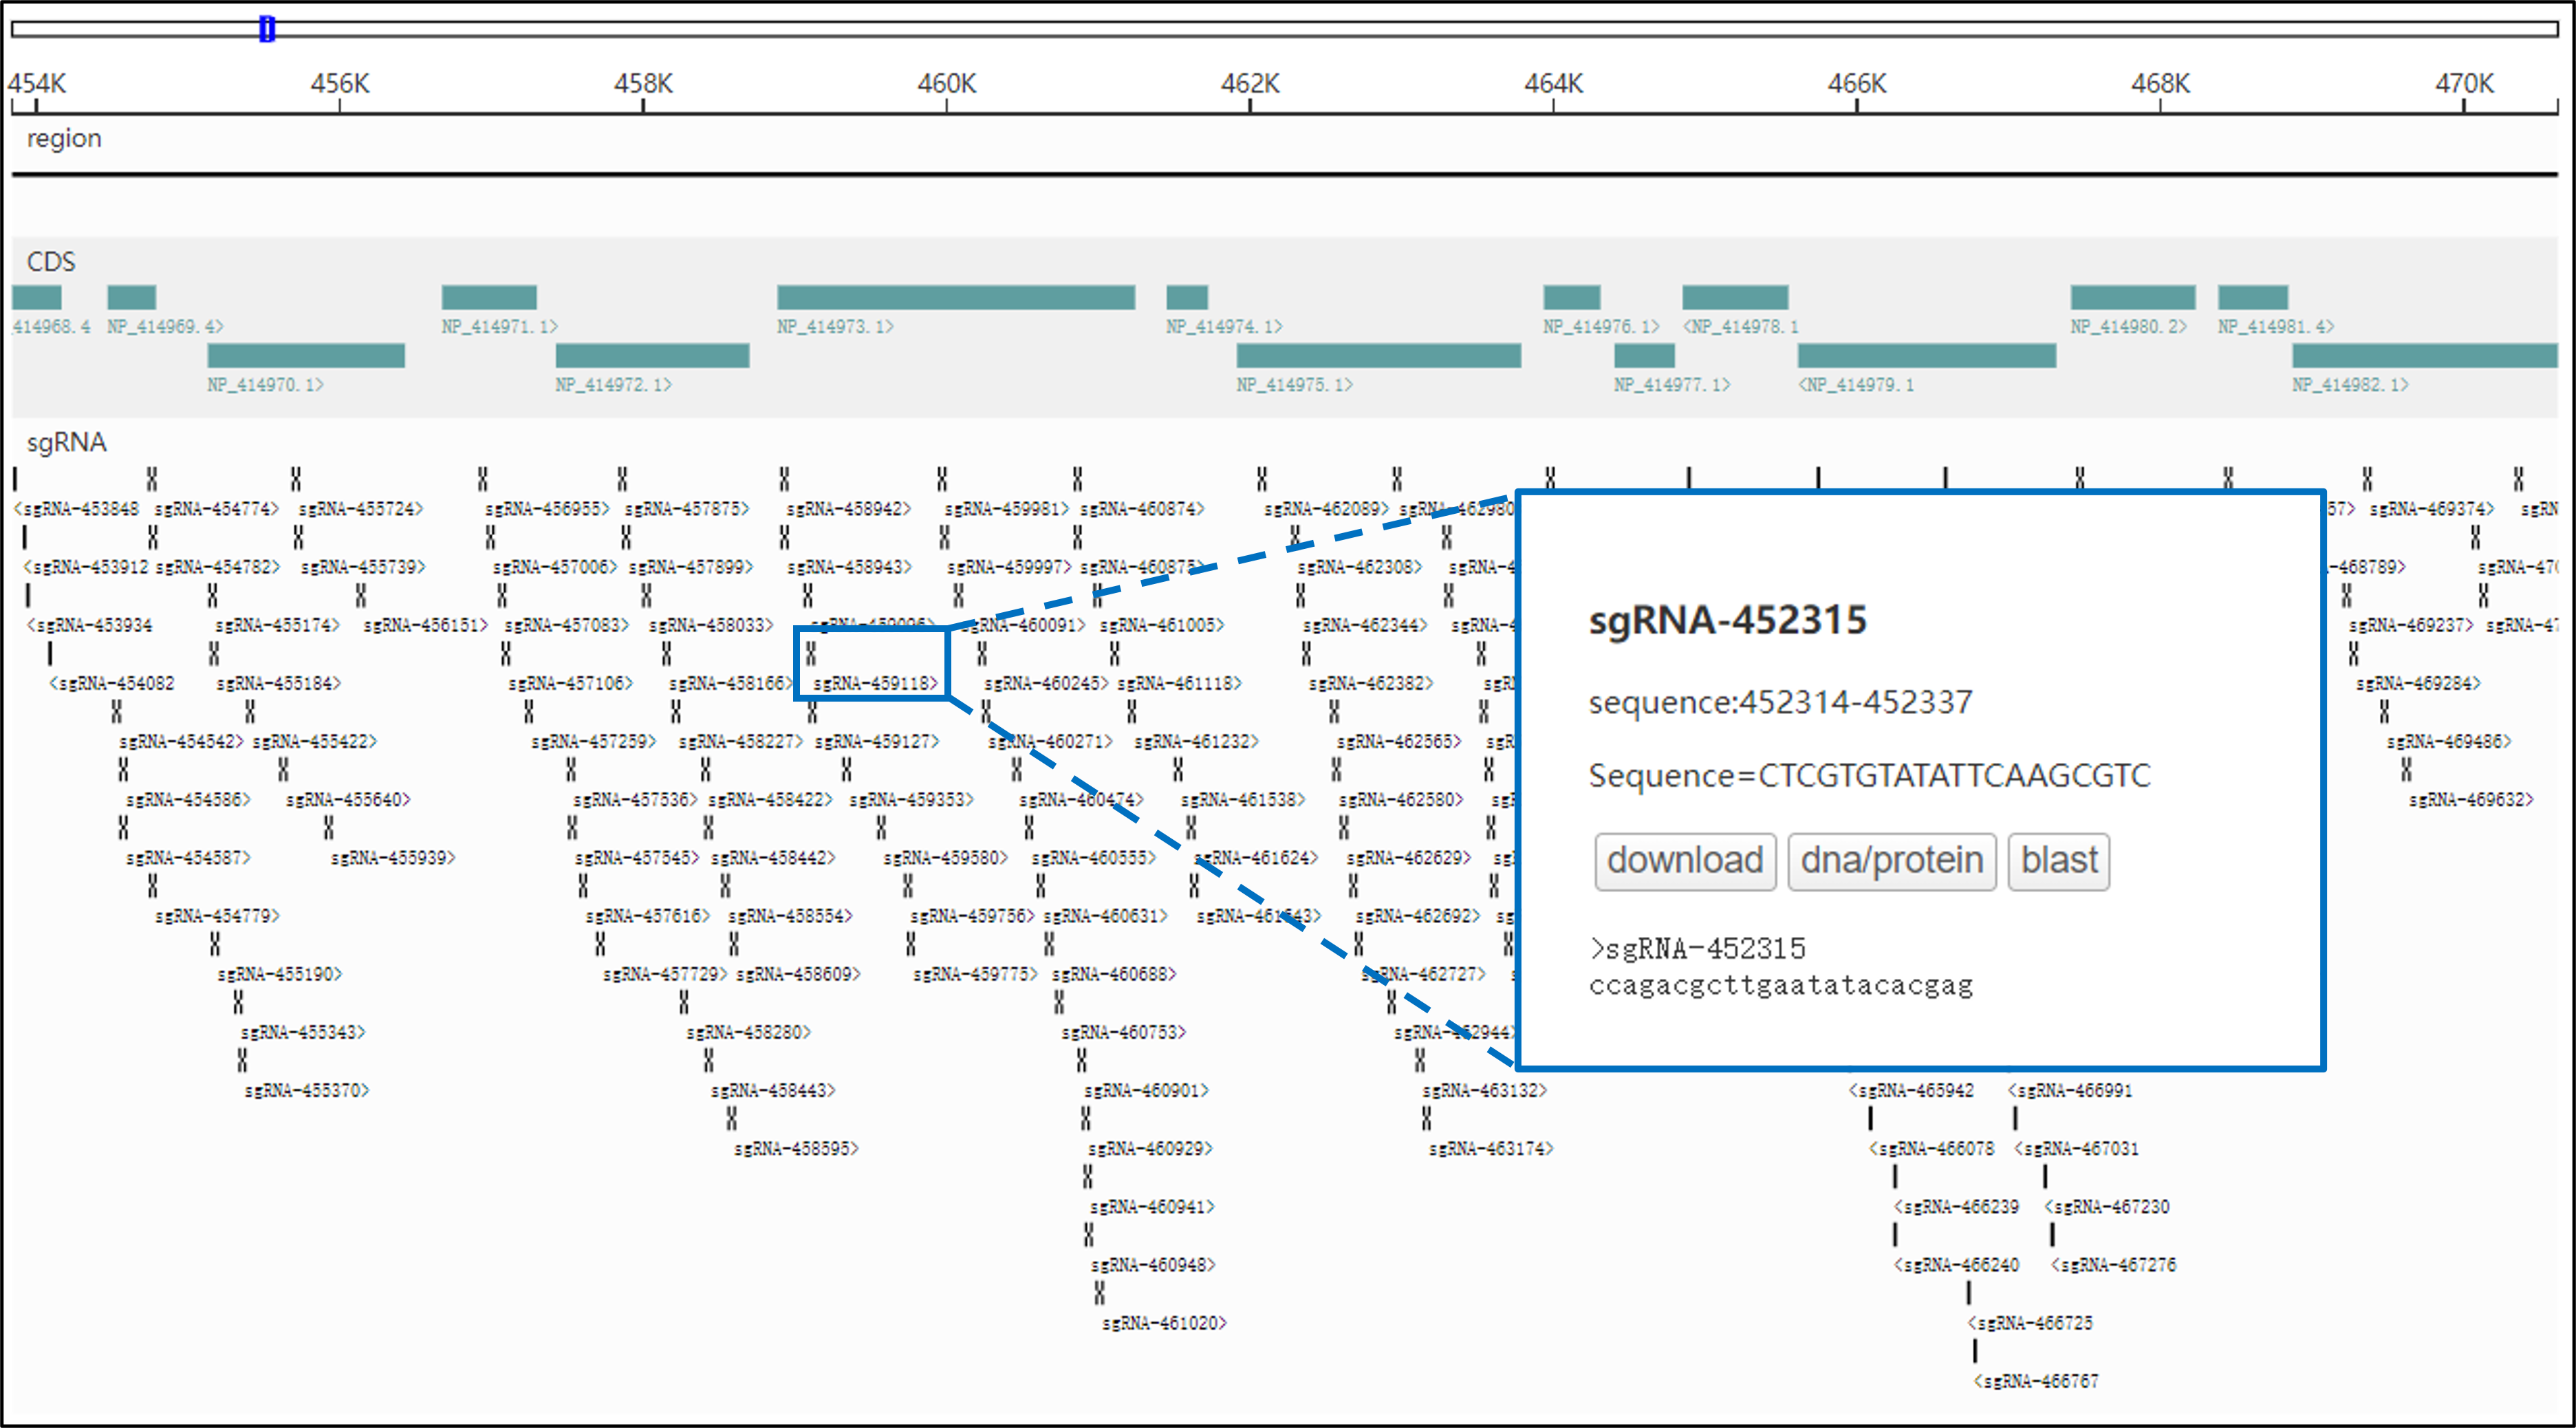Click the NP_414977.1 CDS label
The width and height of the screenshot is (2576, 1428).
[1673, 385]
